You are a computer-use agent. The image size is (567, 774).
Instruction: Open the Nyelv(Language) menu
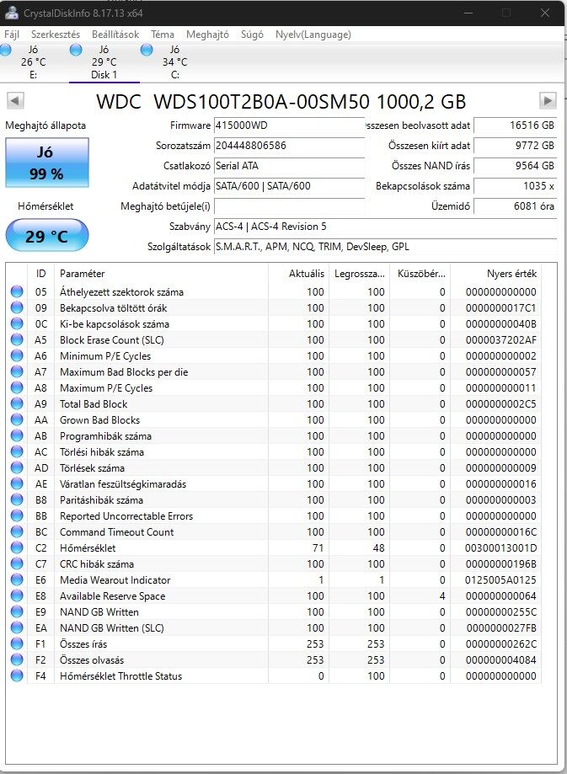[x=313, y=35]
